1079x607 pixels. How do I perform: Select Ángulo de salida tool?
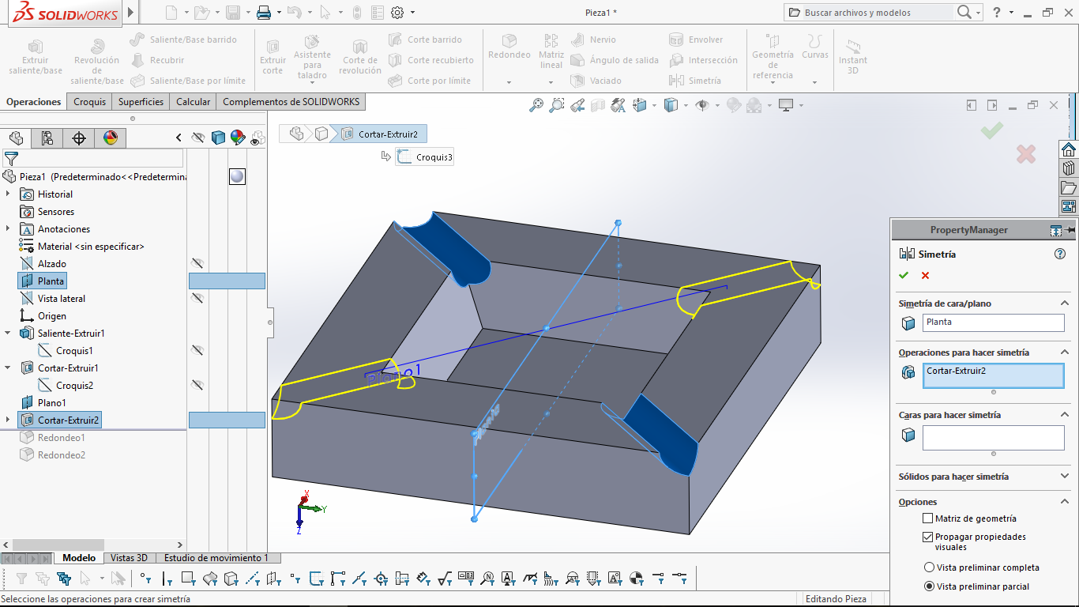tap(615, 60)
